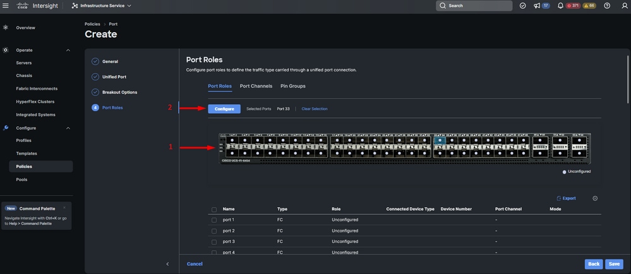Open Pools in the sidebar
This screenshot has width=631, height=274.
click(21, 179)
